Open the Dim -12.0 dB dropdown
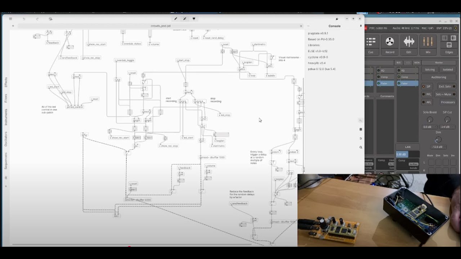The height and width of the screenshot is (259, 461). [x=439, y=147]
